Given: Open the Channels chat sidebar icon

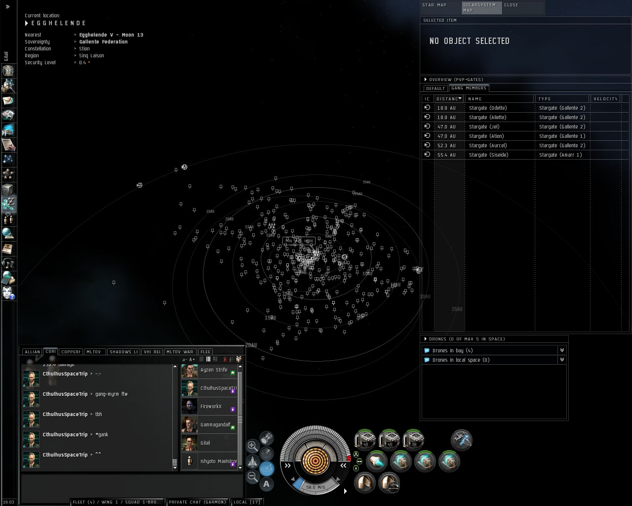Looking at the screenshot, I should pos(8,219).
